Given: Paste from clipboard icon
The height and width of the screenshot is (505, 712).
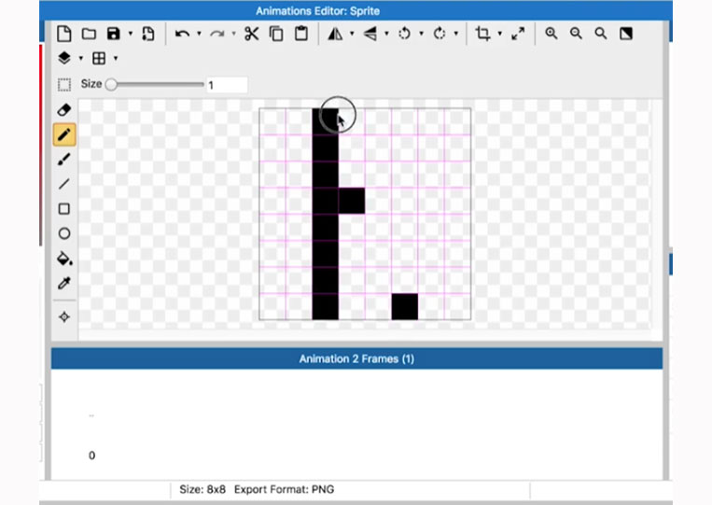Looking at the screenshot, I should point(301,34).
